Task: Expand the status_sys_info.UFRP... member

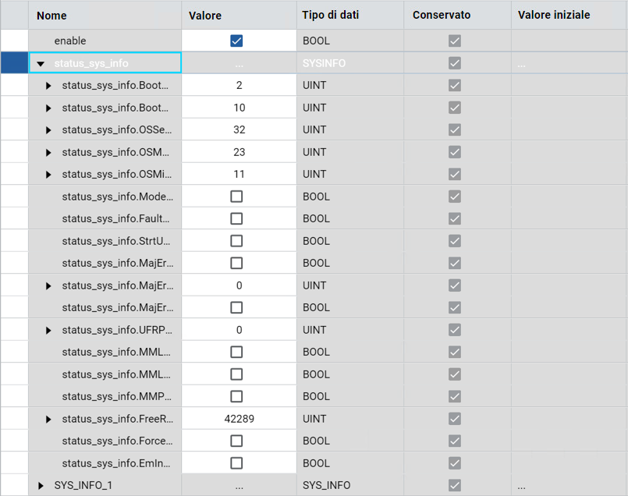Action: click(48, 331)
